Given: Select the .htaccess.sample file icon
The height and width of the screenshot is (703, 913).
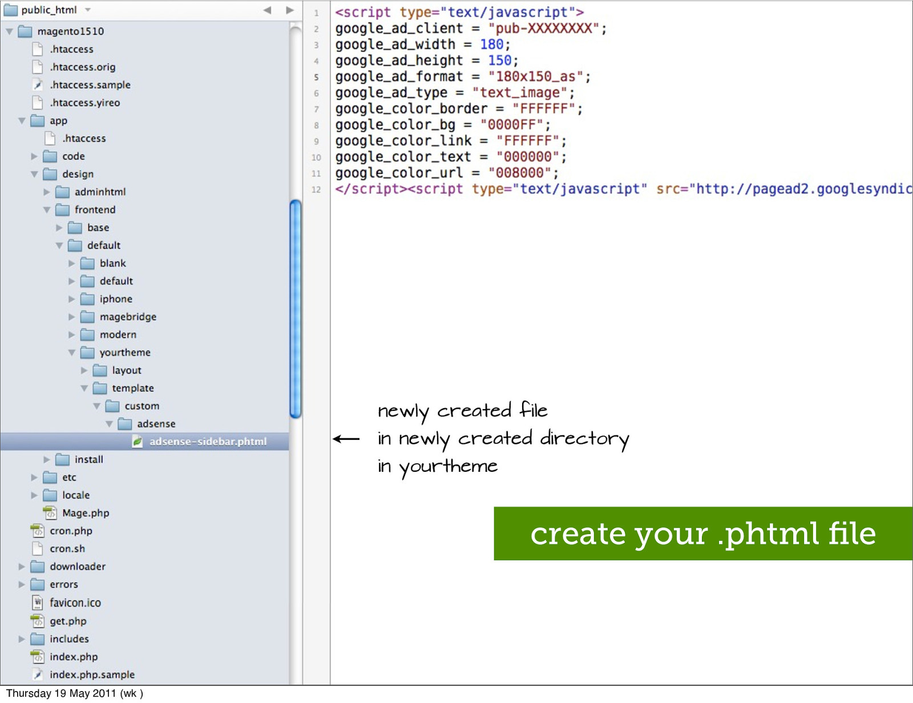Looking at the screenshot, I should pos(38,85).
